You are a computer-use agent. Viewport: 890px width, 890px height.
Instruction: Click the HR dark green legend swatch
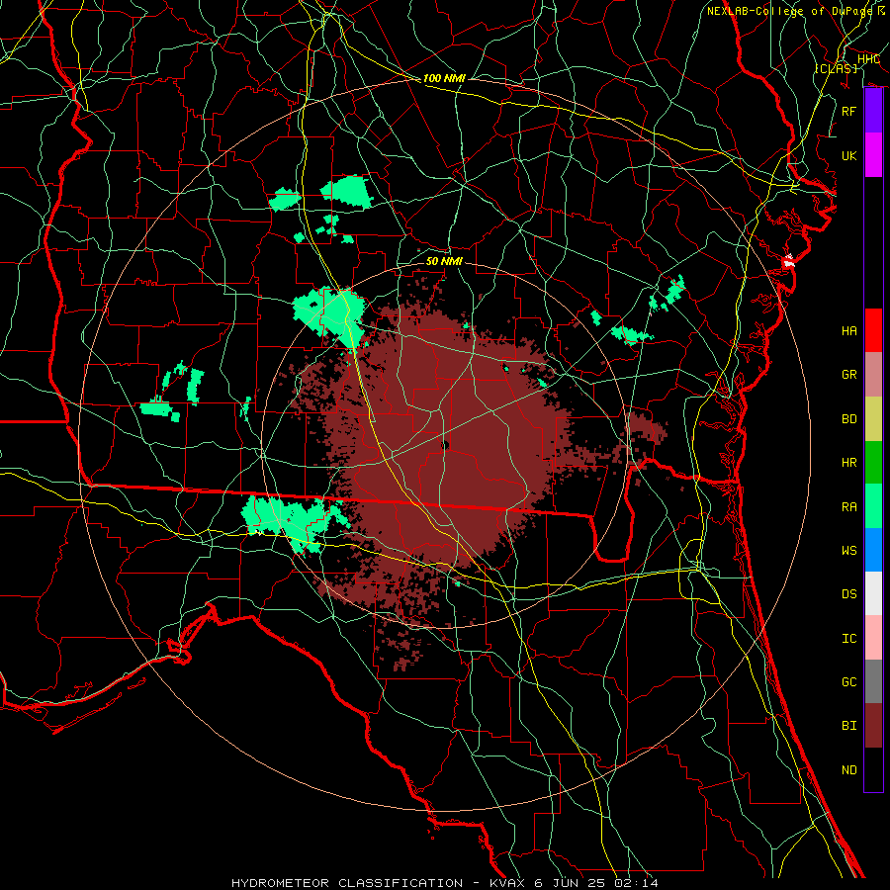pyautogui.click(x=873, y=463)
